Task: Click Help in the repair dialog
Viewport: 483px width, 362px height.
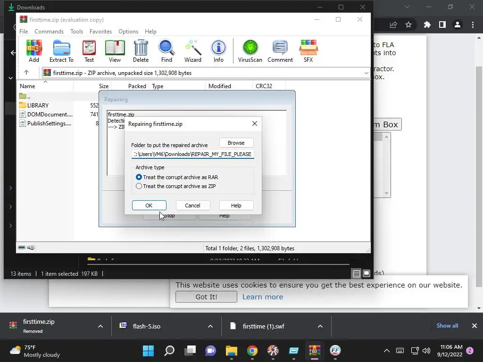Action: click(236, 206)
